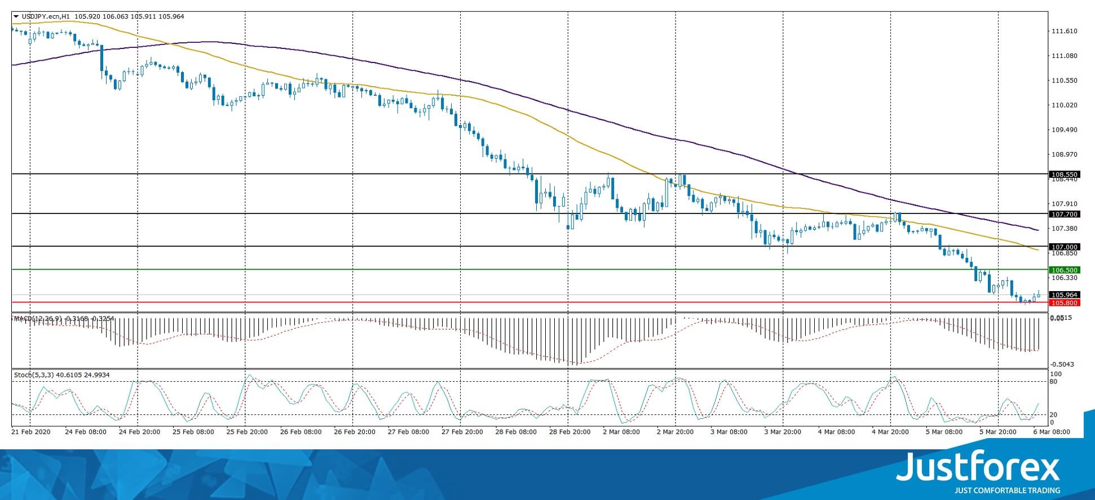Click the 110.550 price axis value
This screenshot has width=1095, height=500.
point(1065,81)
